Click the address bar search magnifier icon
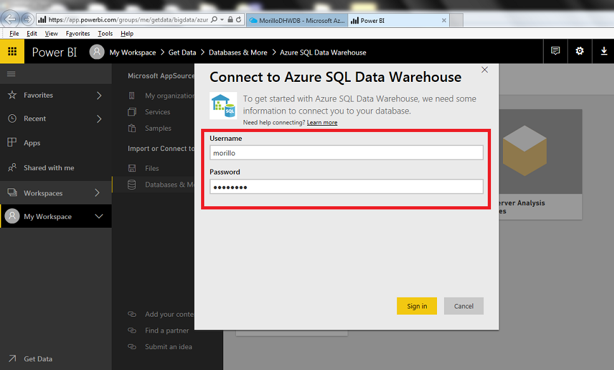The height and width of the screenshot is (370, 614). click(x=214, y=20)
